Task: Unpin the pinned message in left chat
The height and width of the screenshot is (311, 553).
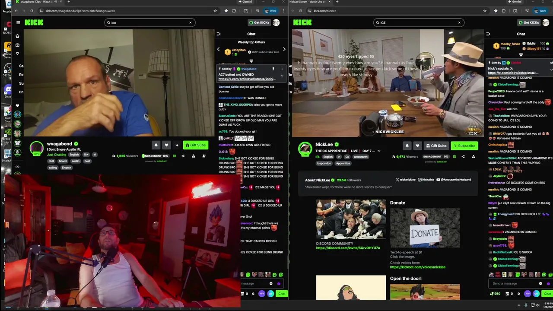Action: 273,69
